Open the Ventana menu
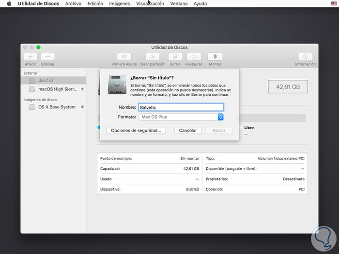Viewport: 339px width, 254px height. pos(179,4)
